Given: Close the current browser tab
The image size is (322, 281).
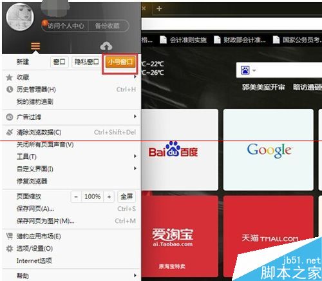Looking at the screenshot, I should click(x=144, y=8).
